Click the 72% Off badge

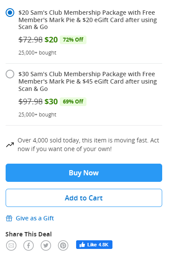(73, 40)
